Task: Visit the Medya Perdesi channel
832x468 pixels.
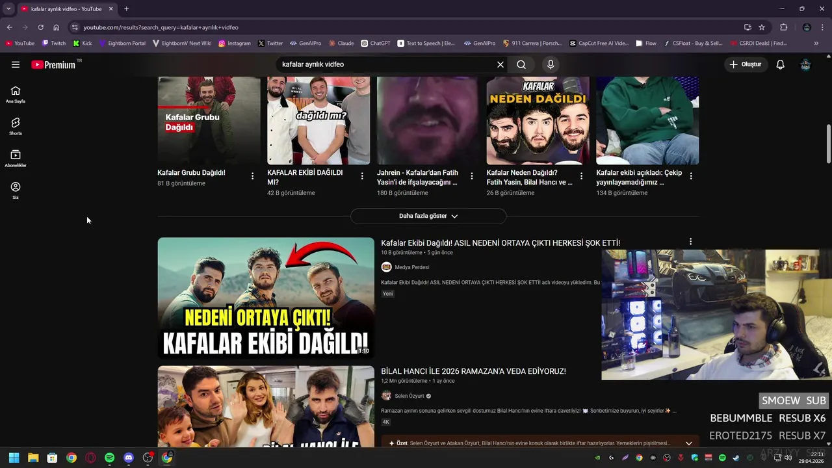Action: click(411, 267)
